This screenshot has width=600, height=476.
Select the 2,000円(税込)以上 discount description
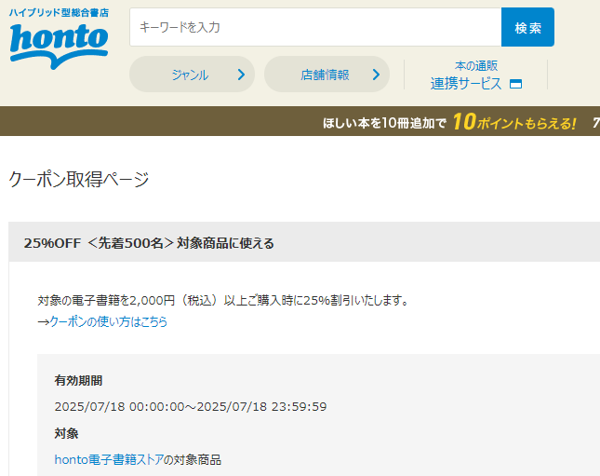point(223,300)
